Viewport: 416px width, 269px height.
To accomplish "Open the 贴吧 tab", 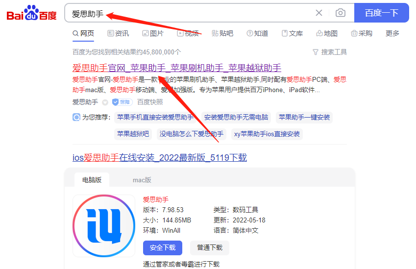I will tap(222, 33).
